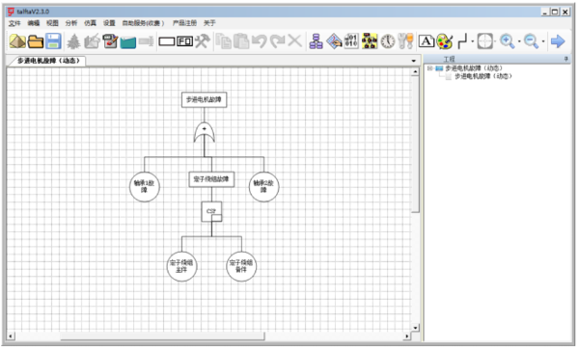Click the hammer tools icon

click(203, 40)
